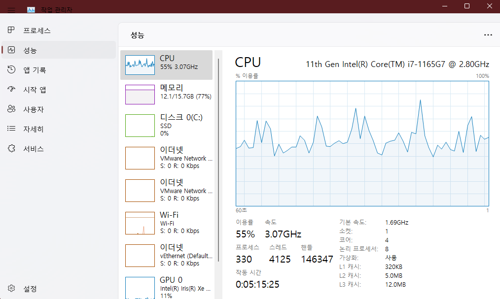This screenshot has height=299, width=500.
Task: Open the 사용자 users icon
Action: point(11,109)
